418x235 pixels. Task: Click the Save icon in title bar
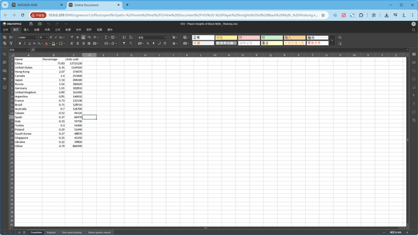[31, 24]
